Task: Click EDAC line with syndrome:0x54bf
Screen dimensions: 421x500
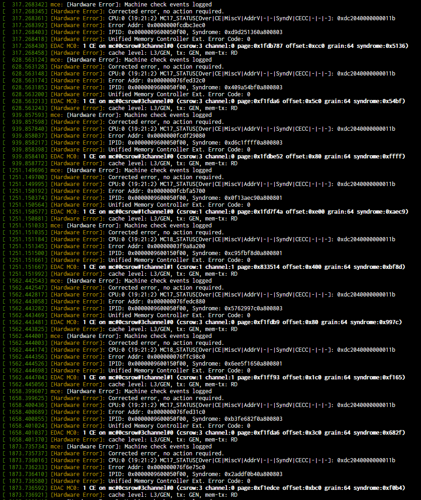Action: click(x=244, y=101)
